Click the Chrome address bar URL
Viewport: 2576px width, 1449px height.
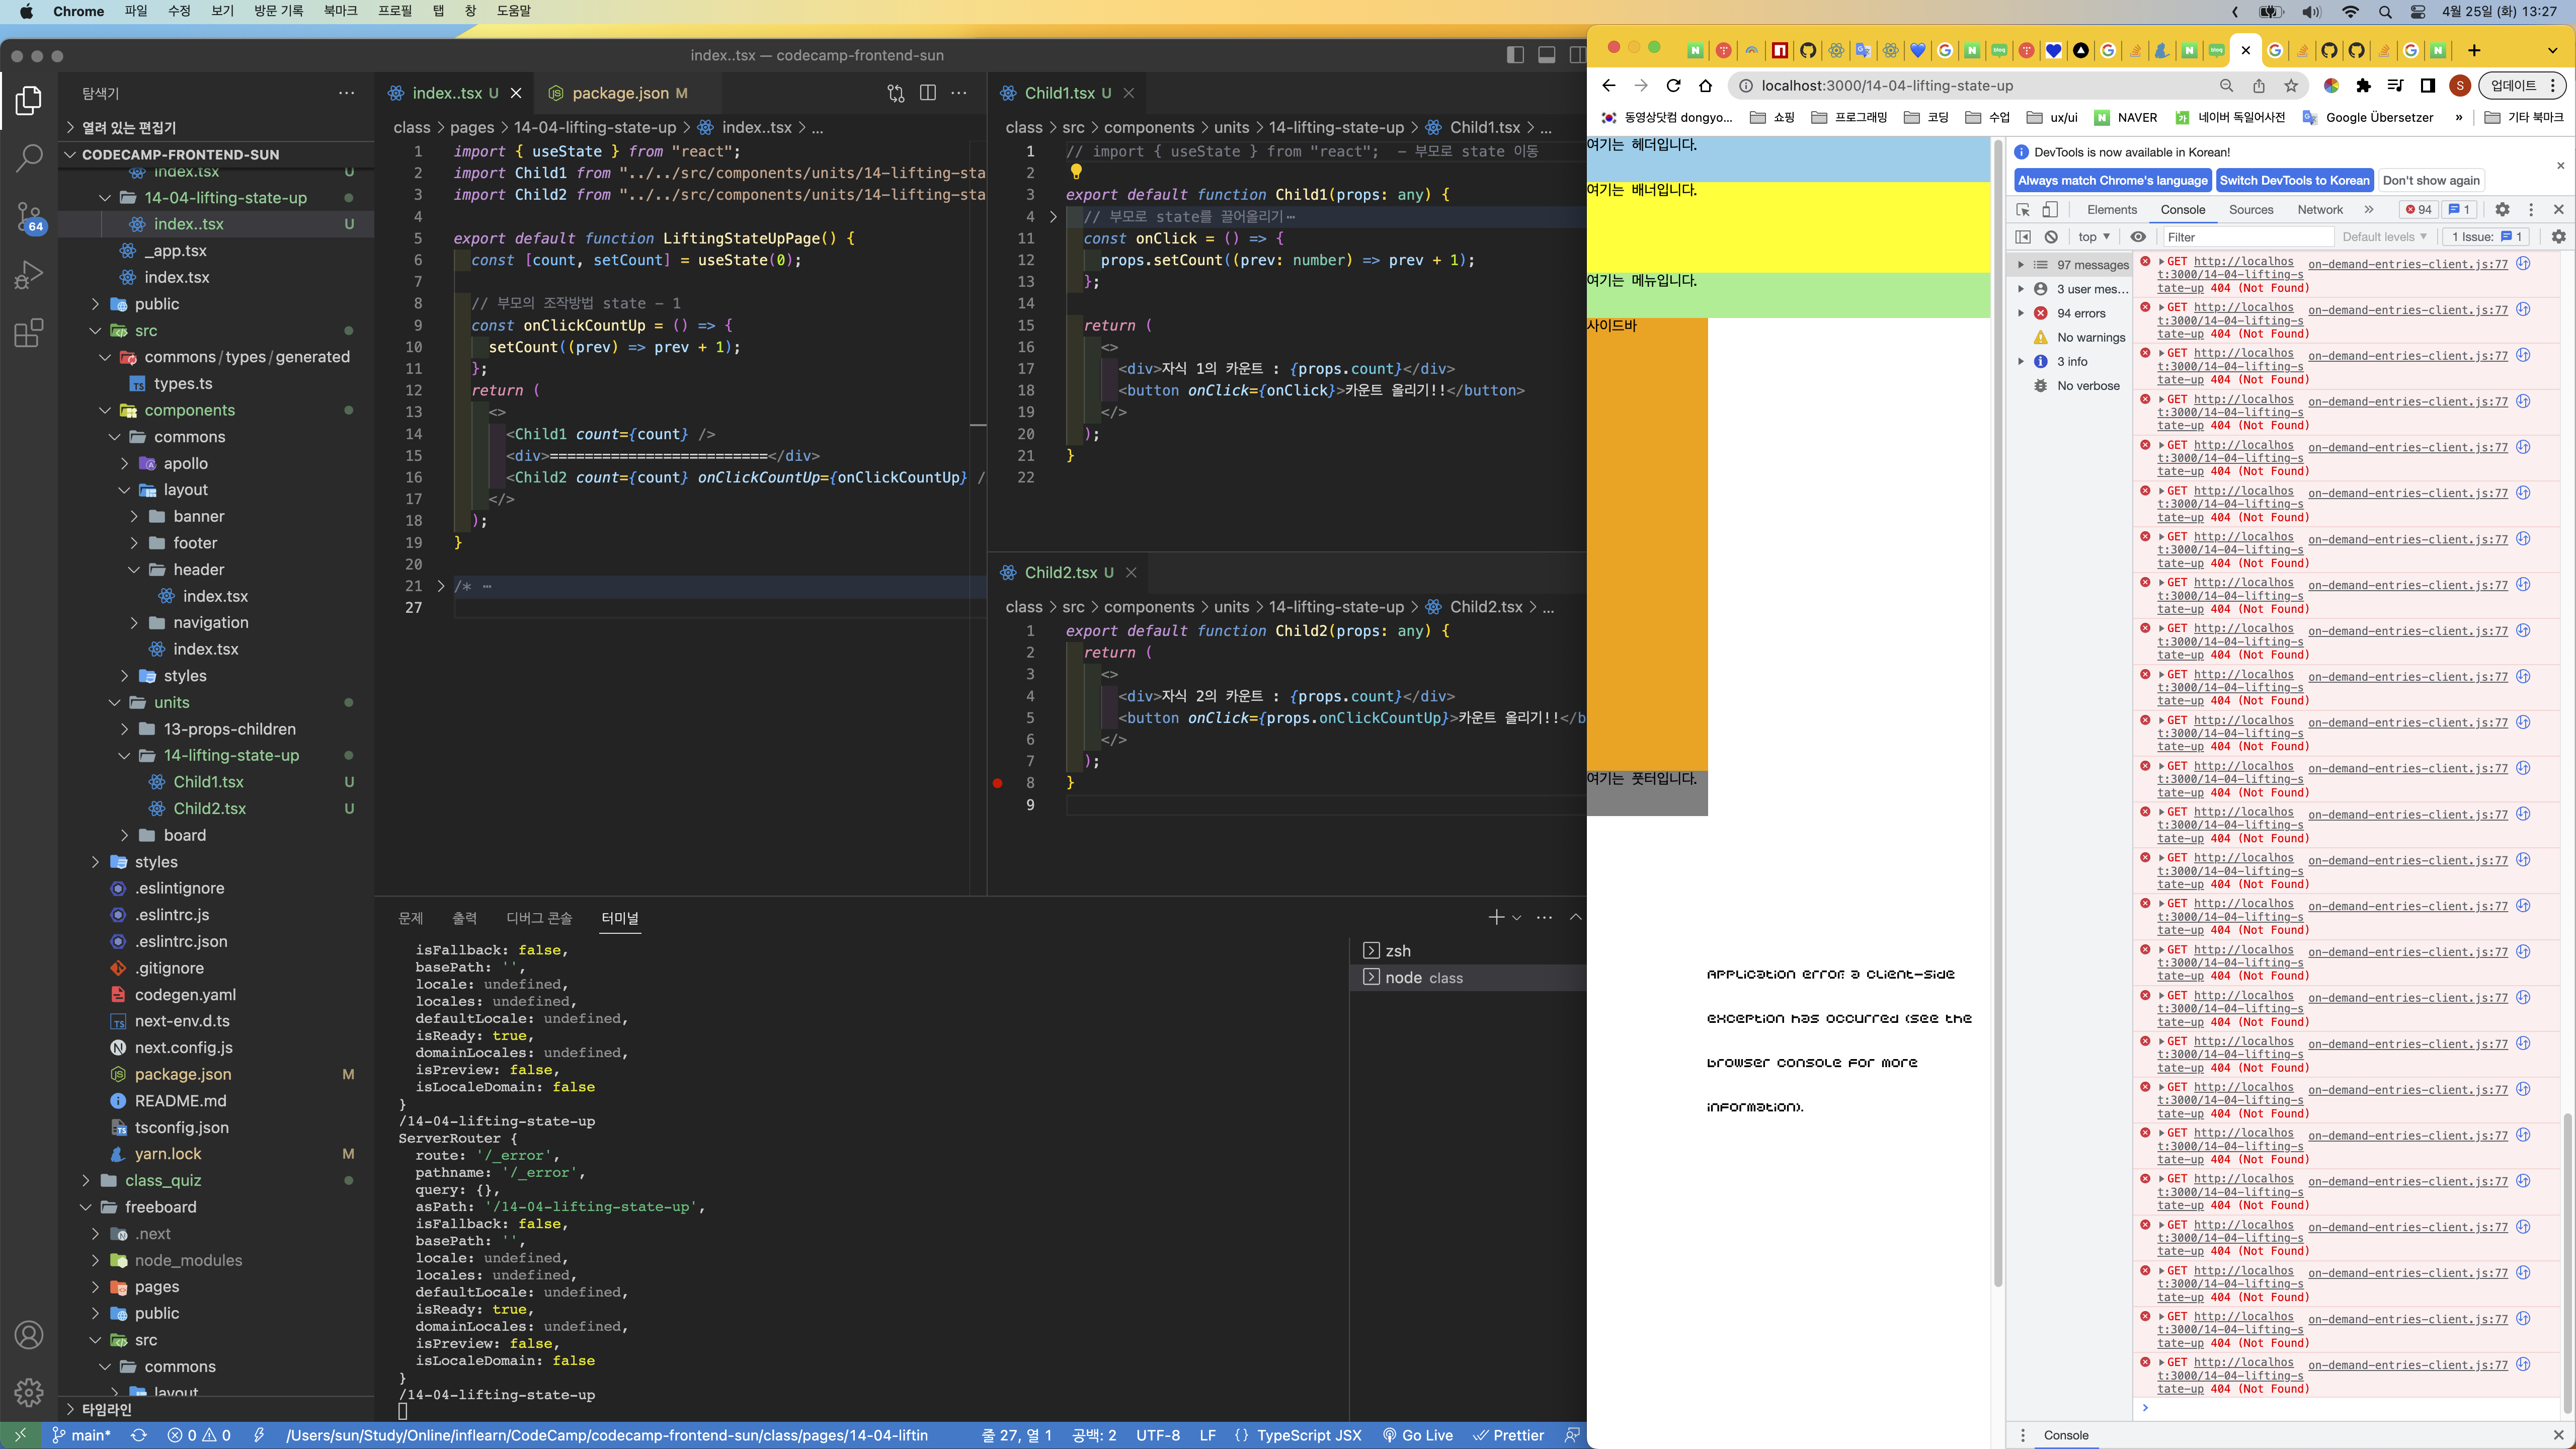coord(1886,85)
